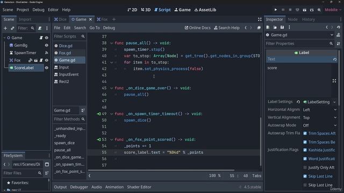Click the instantiate child scene link icon

pos(12,28)
